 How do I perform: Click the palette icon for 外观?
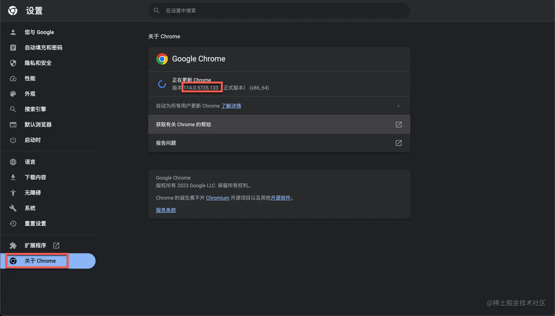(13, 94)
